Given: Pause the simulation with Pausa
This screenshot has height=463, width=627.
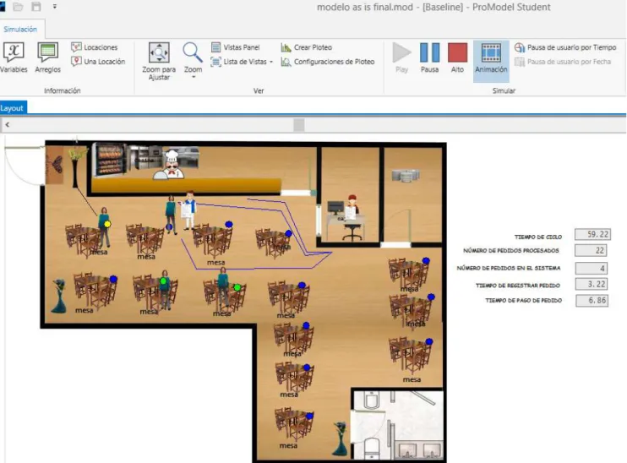Looking at the screenshot, I should click(429, 57).
